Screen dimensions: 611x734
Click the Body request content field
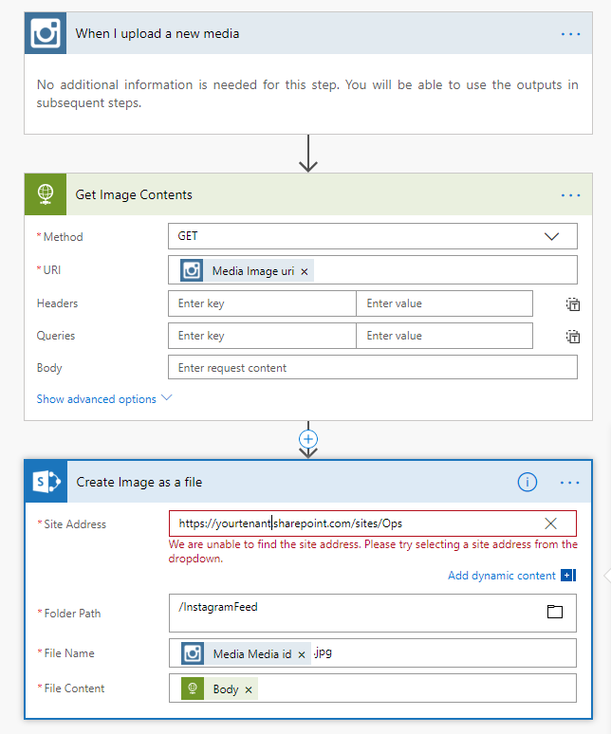click(x=372, y=368)
